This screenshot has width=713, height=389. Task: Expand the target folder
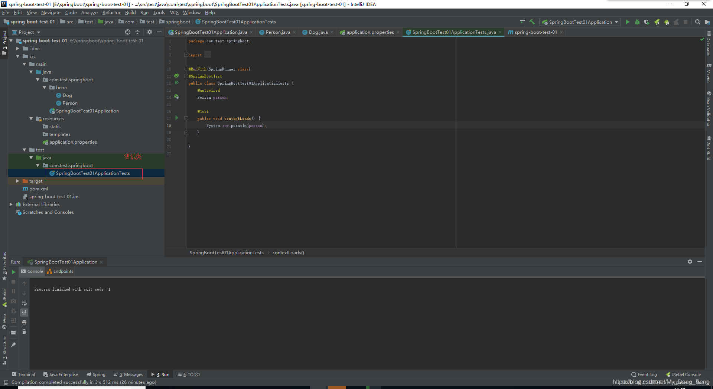[x=17, y=181]
